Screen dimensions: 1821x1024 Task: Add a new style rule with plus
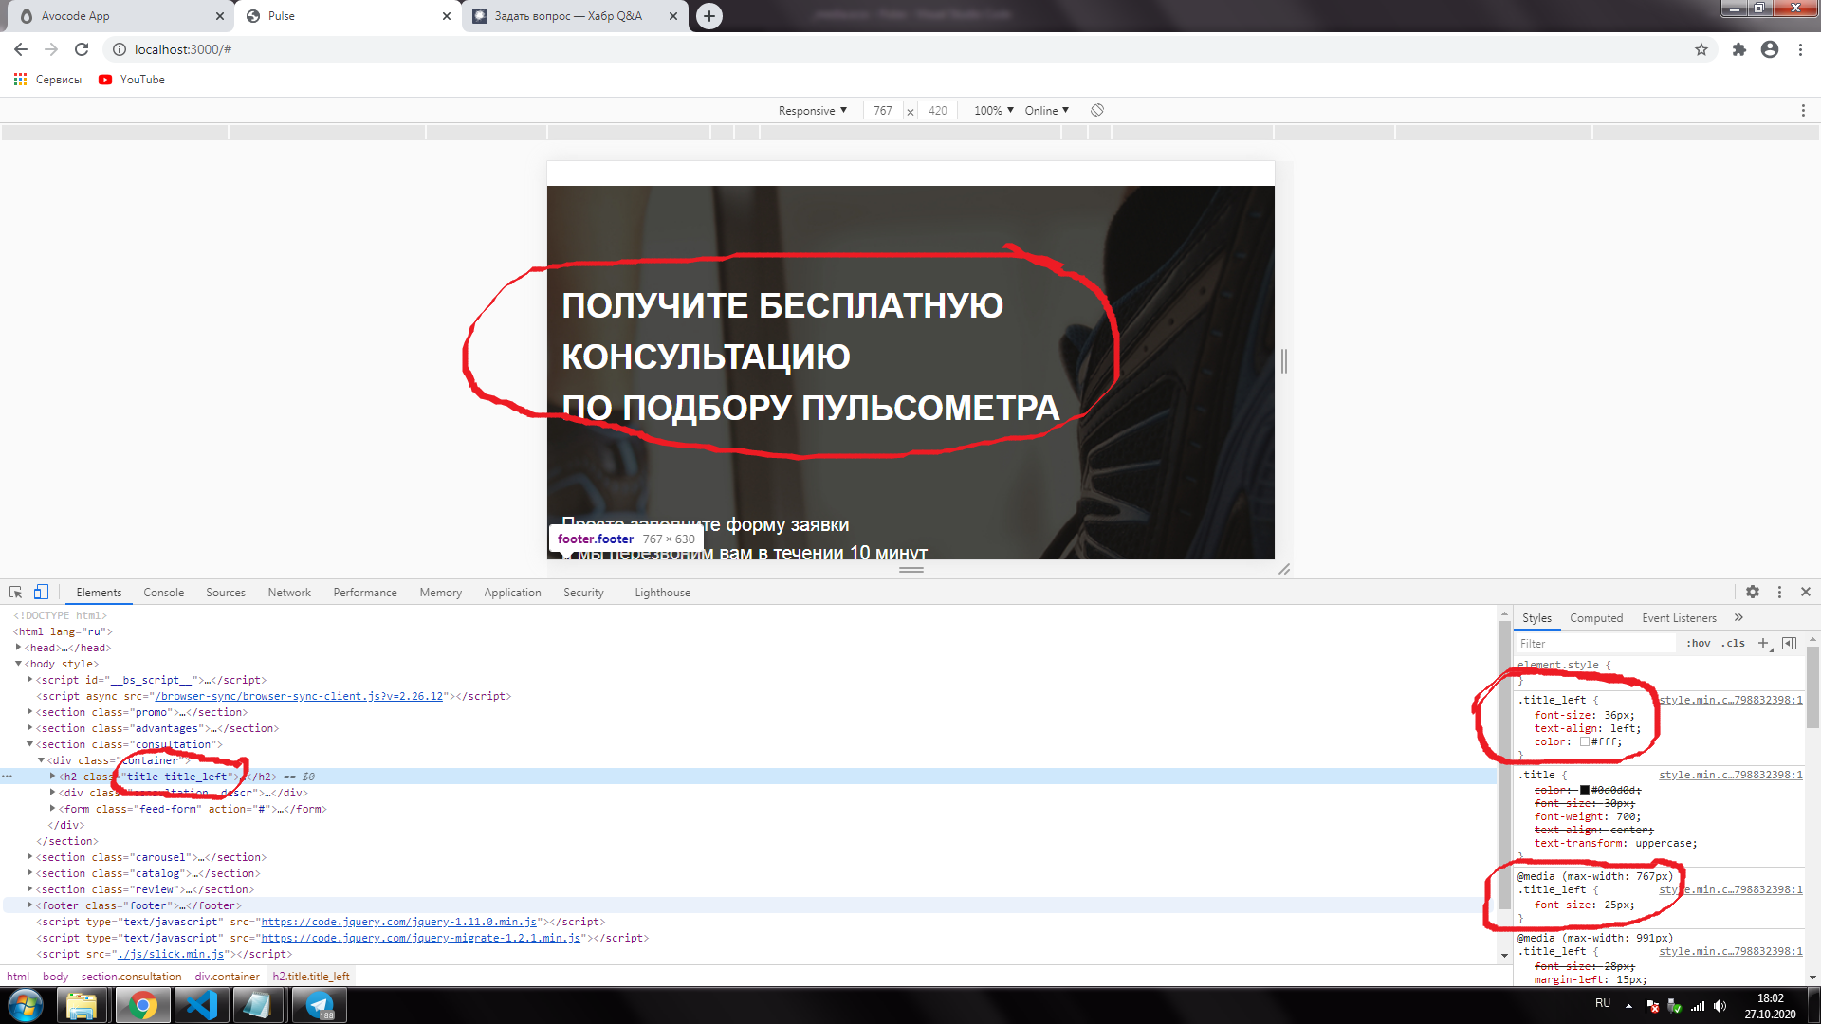[x=1764, y=643]
